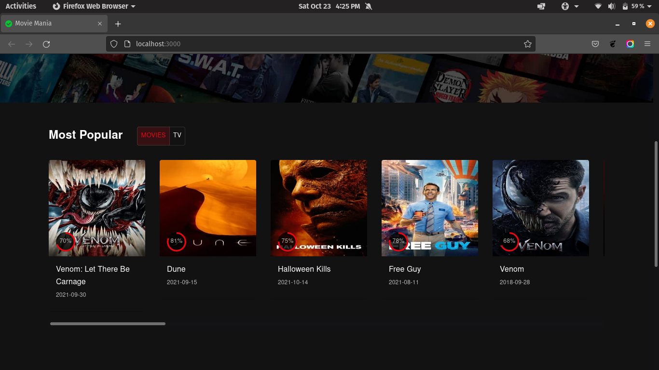Open the Venom 2018 title link
Image resolution: width=659 pixels, height=370 pixels.
click(x=512, y=269)
